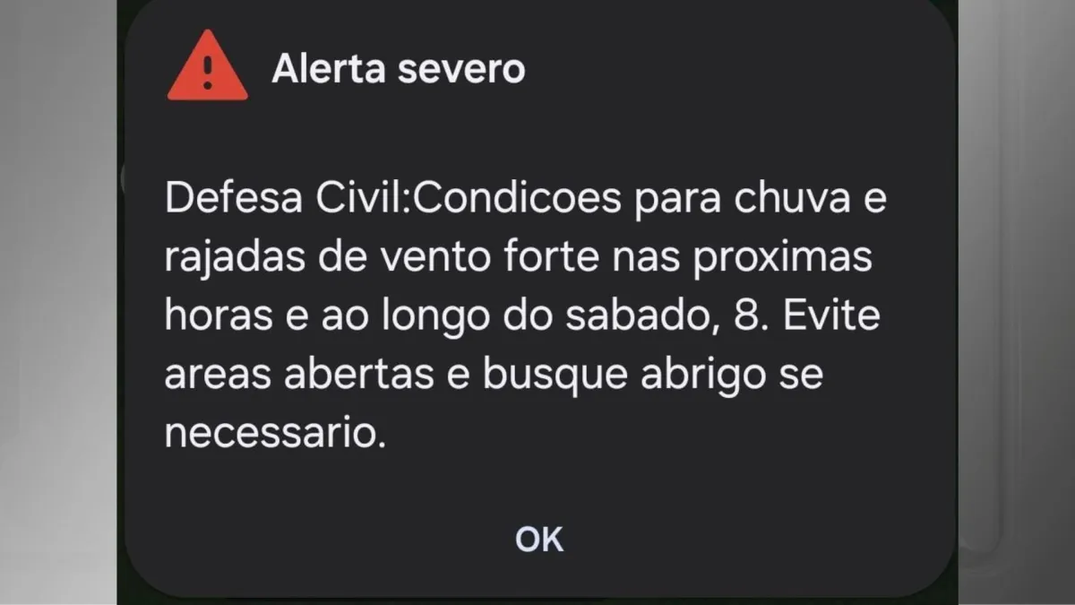The height and width of the screenshot is (605, 1075).
Task: Click the blurred gray background right of the dialog
Action: (x=1016, y=302)
